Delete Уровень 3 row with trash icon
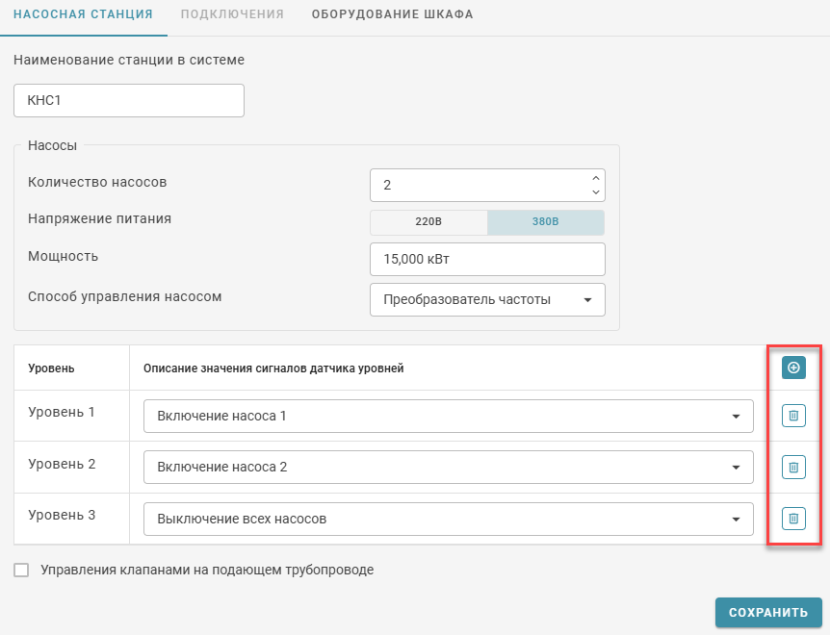 pyautogui.click(x=793, y=519)
